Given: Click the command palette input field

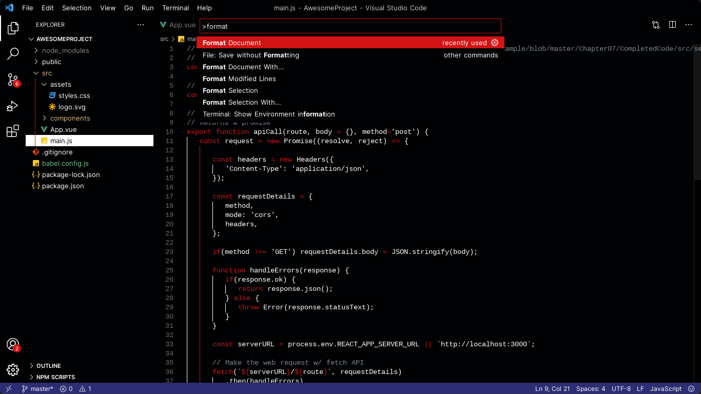Looking at the screenshot, I should [x=350, y=26].
